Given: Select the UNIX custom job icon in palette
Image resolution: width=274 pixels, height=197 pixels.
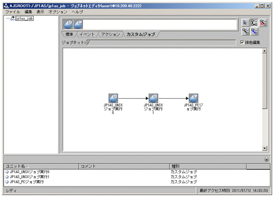Looking at the screenshot, I should click(x=68, y=24).
